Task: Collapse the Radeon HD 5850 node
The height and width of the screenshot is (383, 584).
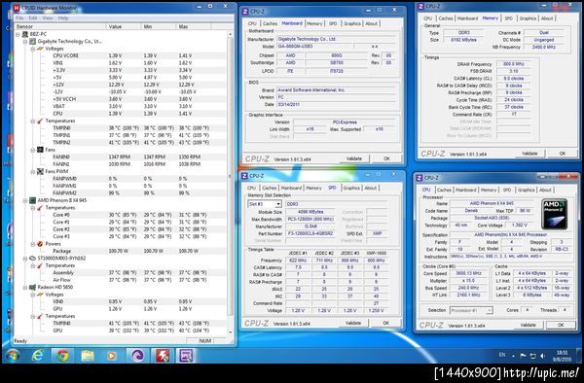Action: [x=25, y=288]
